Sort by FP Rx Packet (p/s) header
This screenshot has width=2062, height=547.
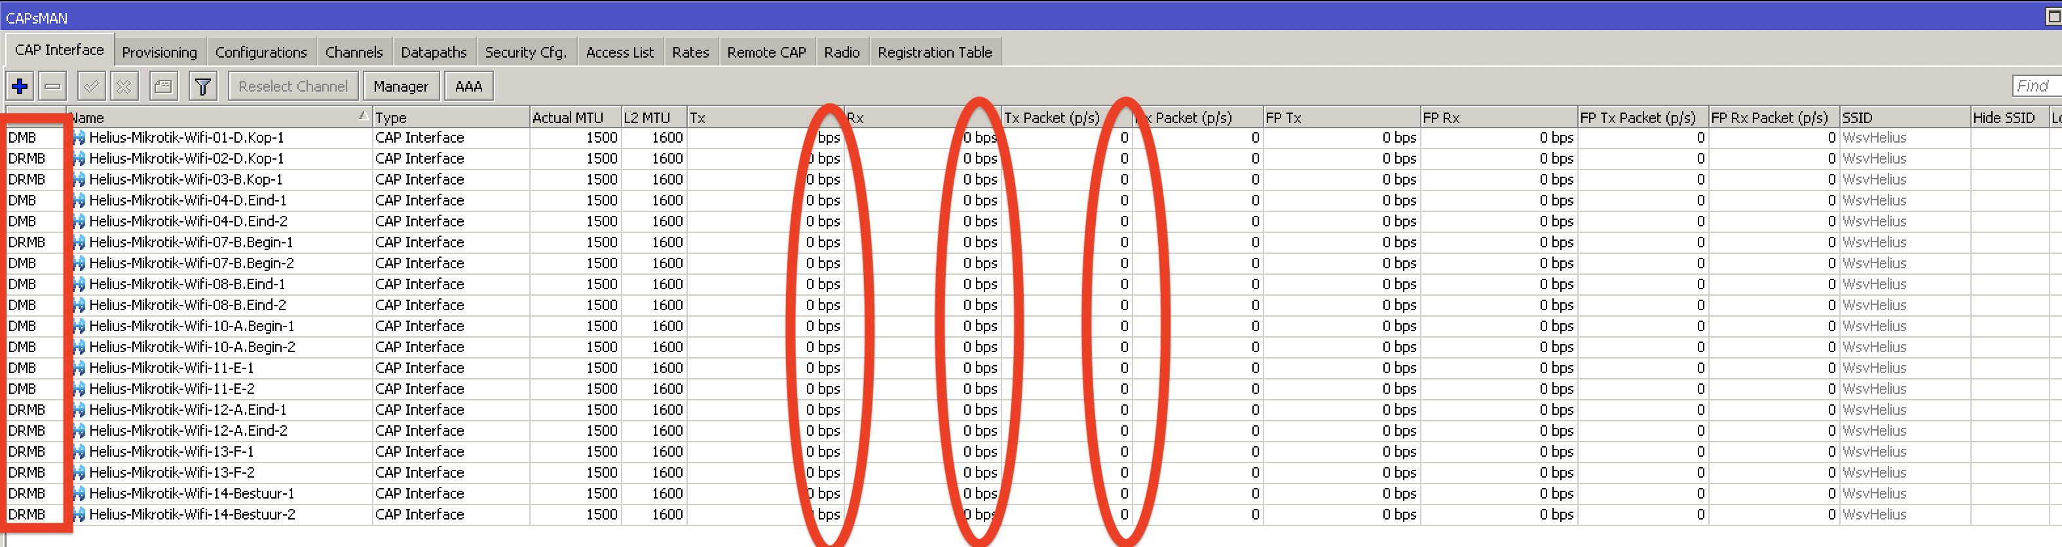[x=1774, y=118]
